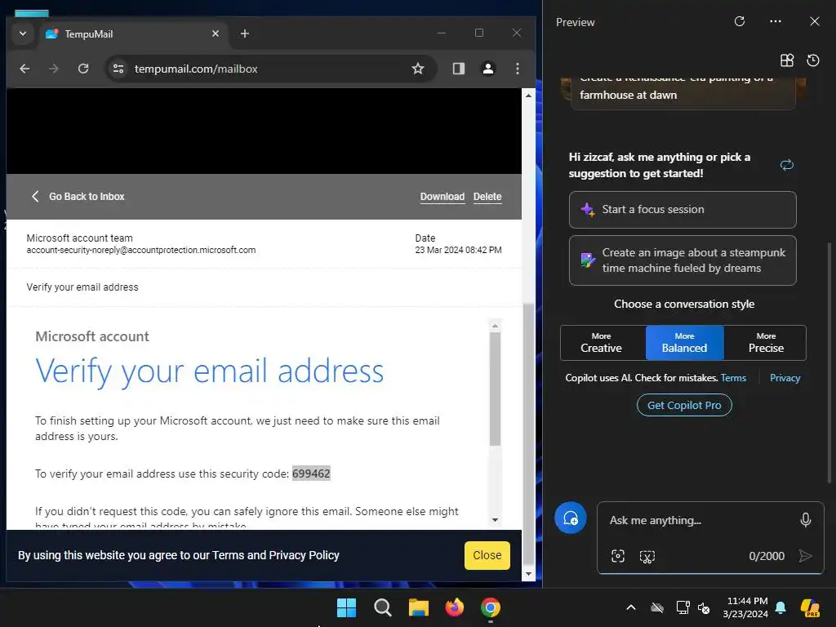Click Get Copilot Pro button

(684, 405)
